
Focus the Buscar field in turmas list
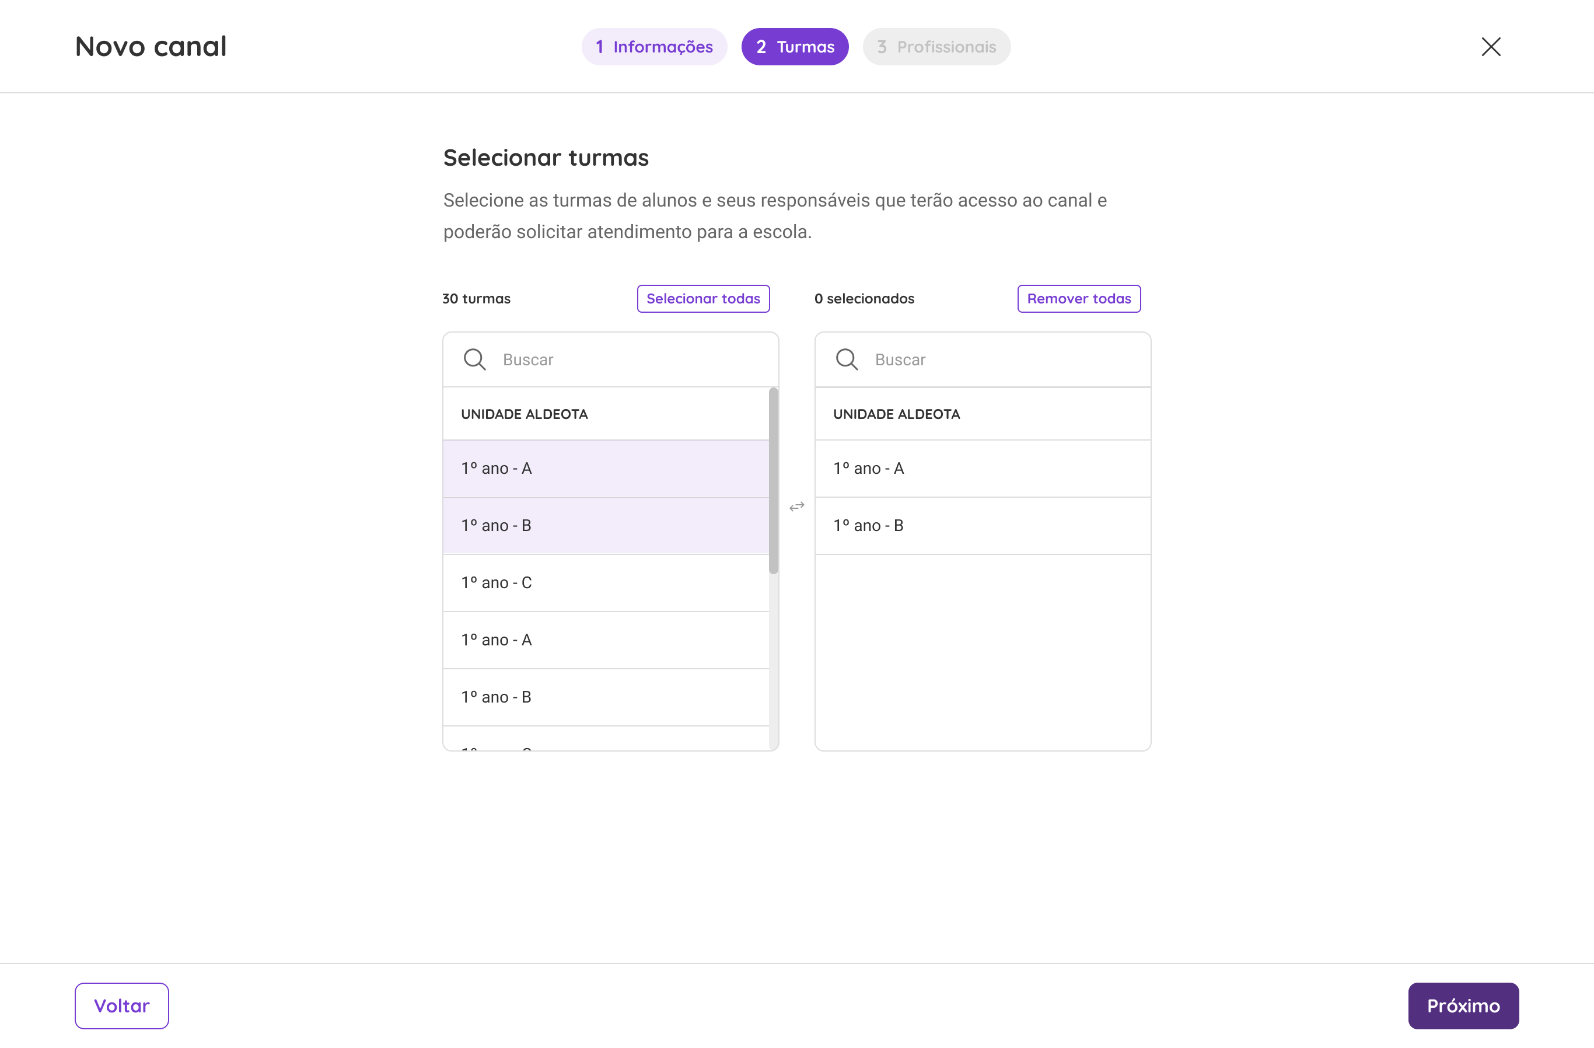tap(611, 359)
